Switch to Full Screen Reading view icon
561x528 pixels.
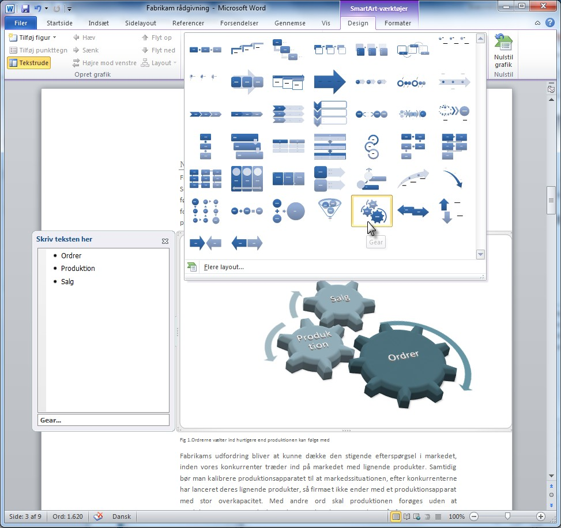(407, 516)
